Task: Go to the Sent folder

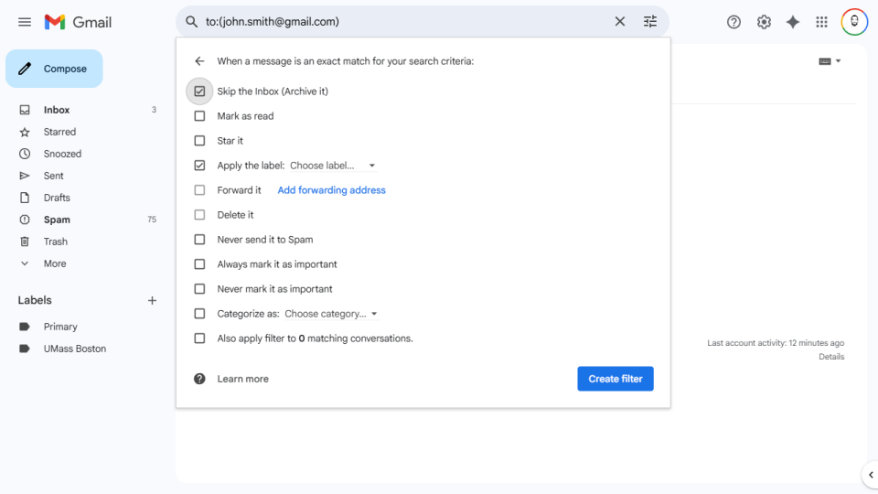Action: coord(54,176)
